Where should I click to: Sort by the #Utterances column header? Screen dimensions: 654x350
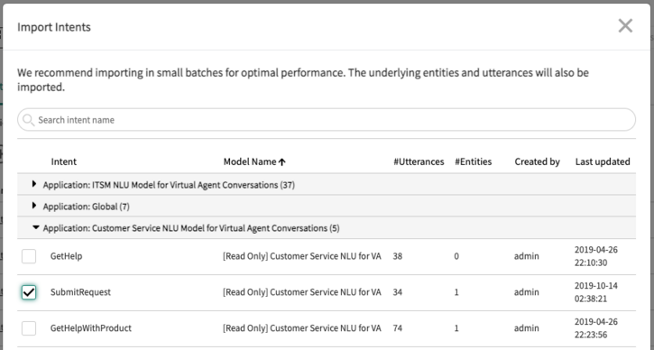point(419,161)
